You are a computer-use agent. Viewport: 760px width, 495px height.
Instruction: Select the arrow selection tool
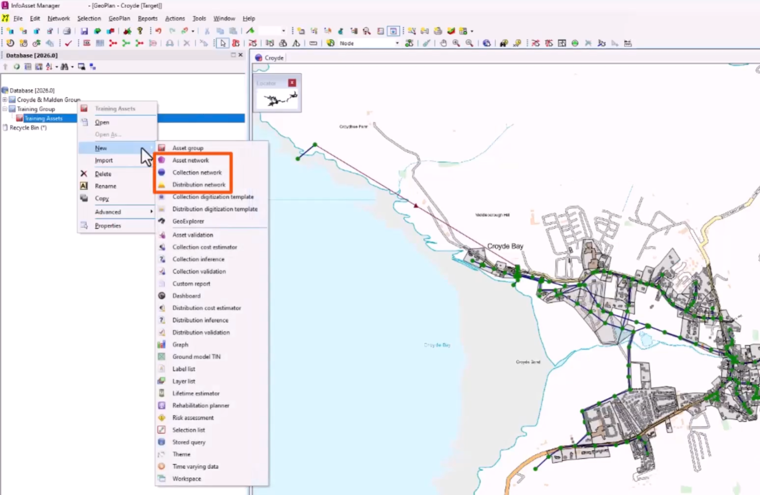coord(223,43)
